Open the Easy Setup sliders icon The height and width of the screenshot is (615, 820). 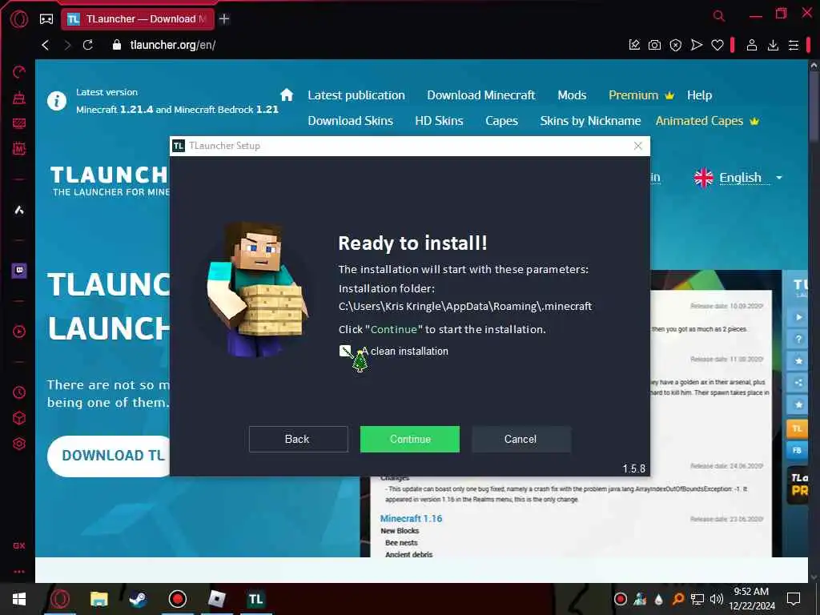pyautogui.click(x=794, y=45)
